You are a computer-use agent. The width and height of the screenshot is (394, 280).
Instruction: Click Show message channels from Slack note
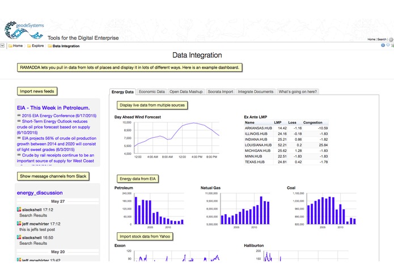(53, 176)
